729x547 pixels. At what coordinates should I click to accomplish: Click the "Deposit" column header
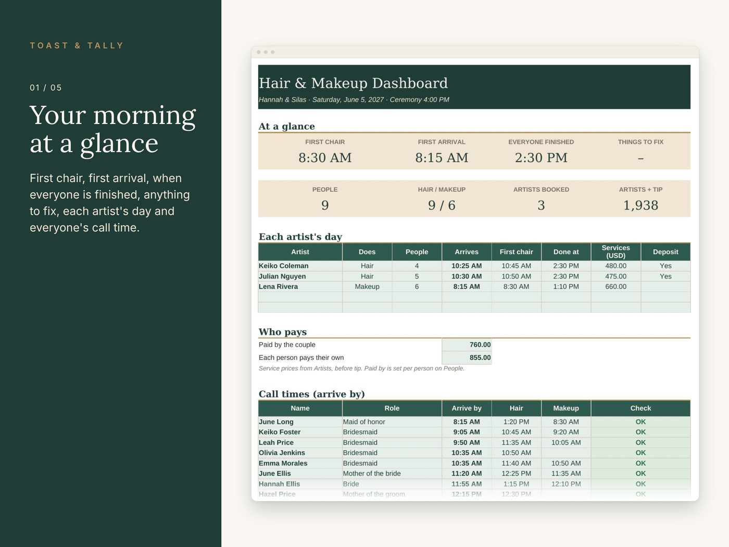pos(665,252)
